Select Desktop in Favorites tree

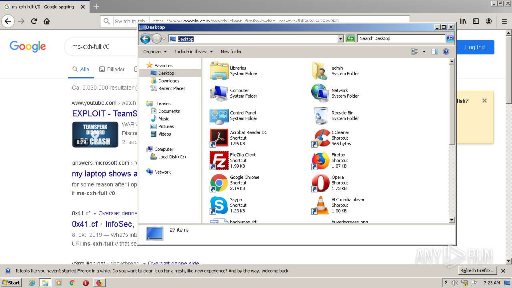coord(166,73)
